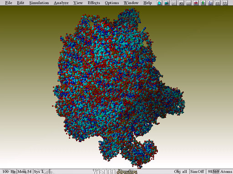Open the View menu
Image resolution: width=233 pixels, height=174 pixels.
(78, 3)
